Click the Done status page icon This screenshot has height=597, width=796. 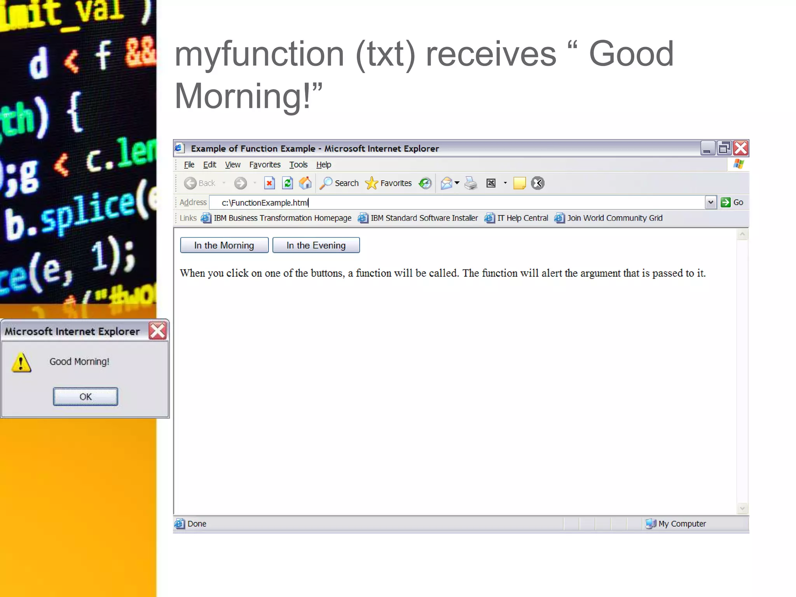(180, 524)
